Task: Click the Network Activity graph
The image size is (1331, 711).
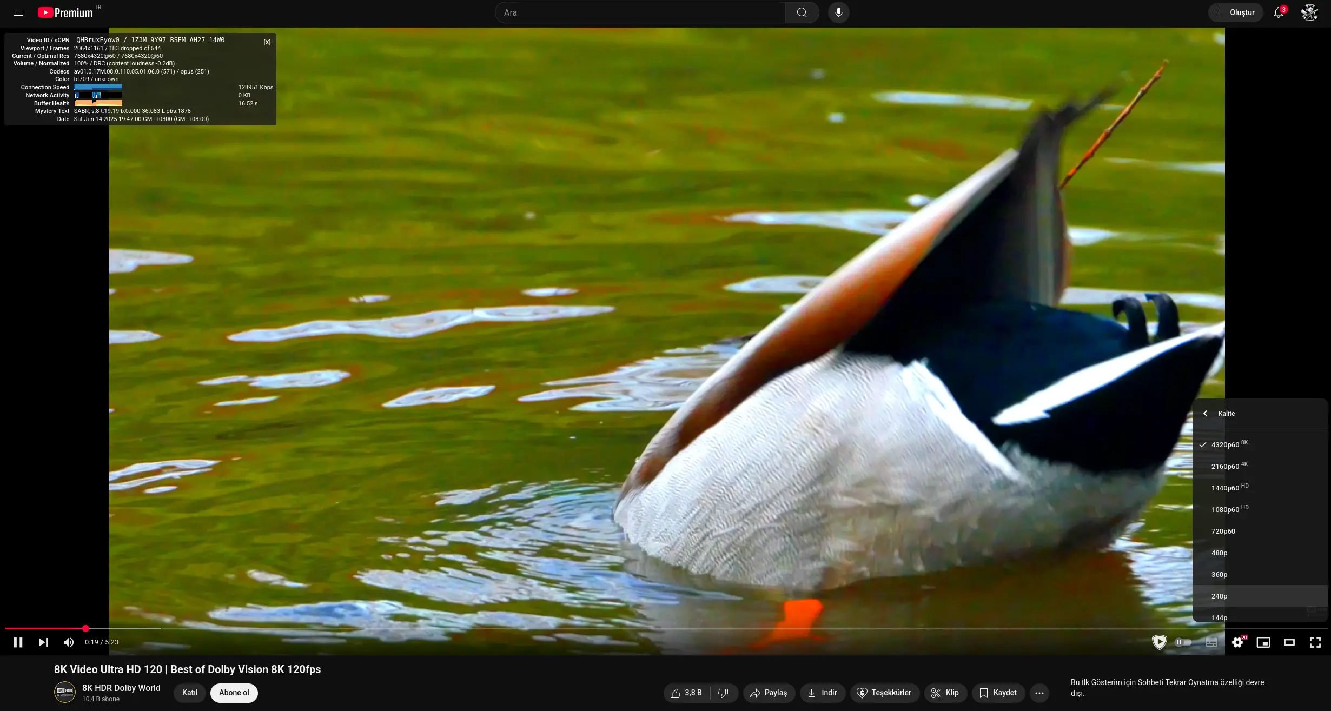Action: coord(98,95)
